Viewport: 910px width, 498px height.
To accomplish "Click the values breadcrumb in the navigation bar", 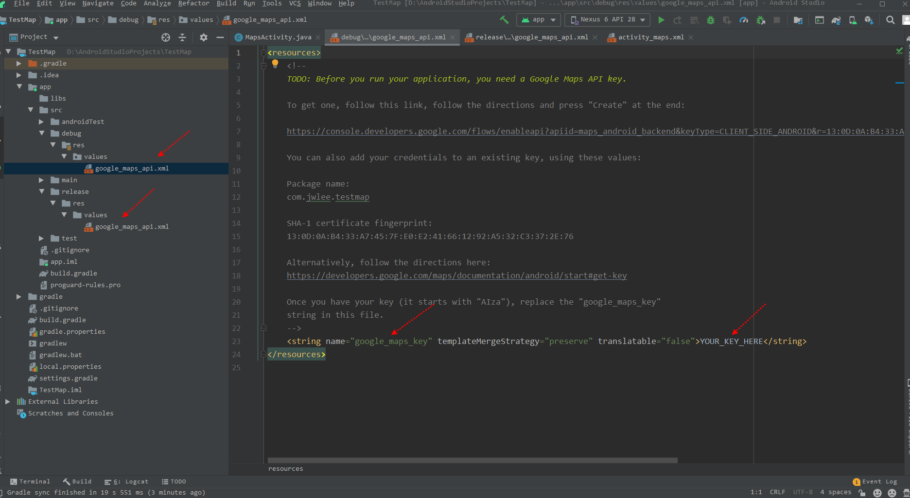I will pyautogui.click(x=196, y=20).
